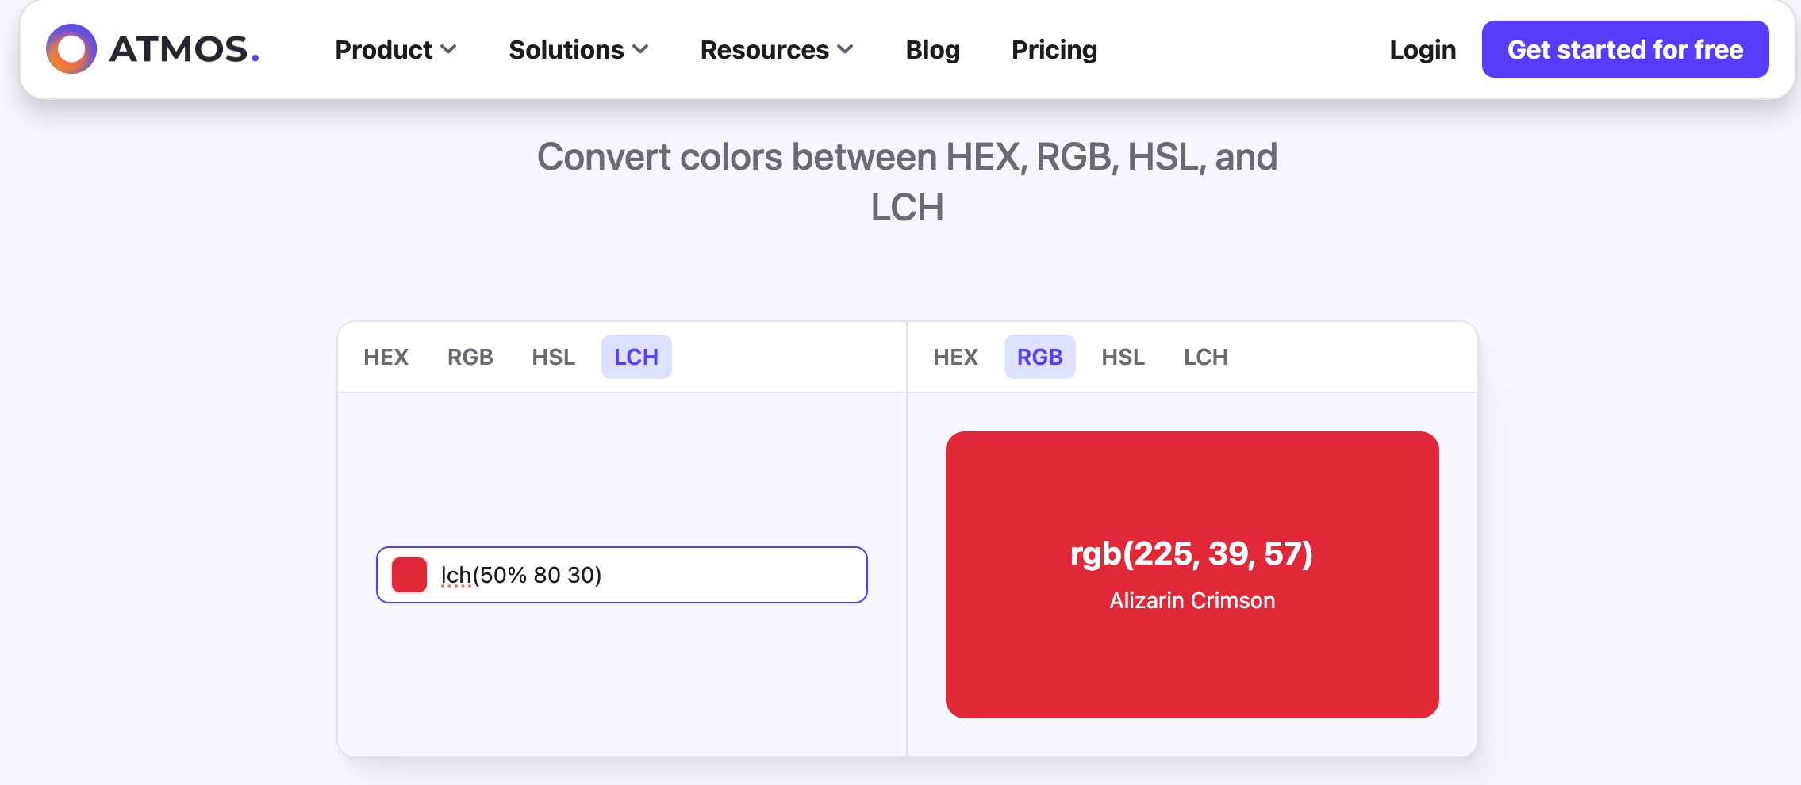This screenshot has height=785, width=1801.
Task: Navigate to the Blog page
Action: pyautogui.click(x=931, y=49)
